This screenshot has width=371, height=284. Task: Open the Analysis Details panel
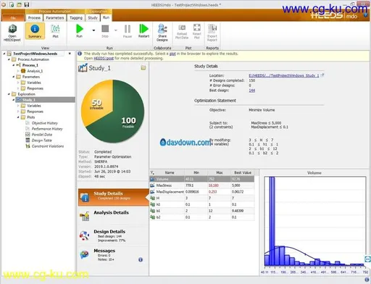tap(113, 215)
